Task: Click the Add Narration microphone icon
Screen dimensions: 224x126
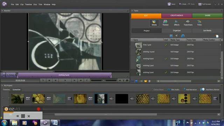Action: click(x=184, y=90)
